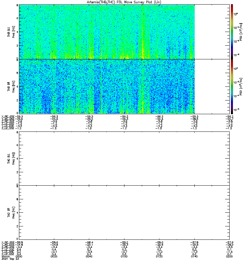The height and width of the screenshot is (261, 245).
Task: Click the '0000' time tick label
Action: (19, 256)
